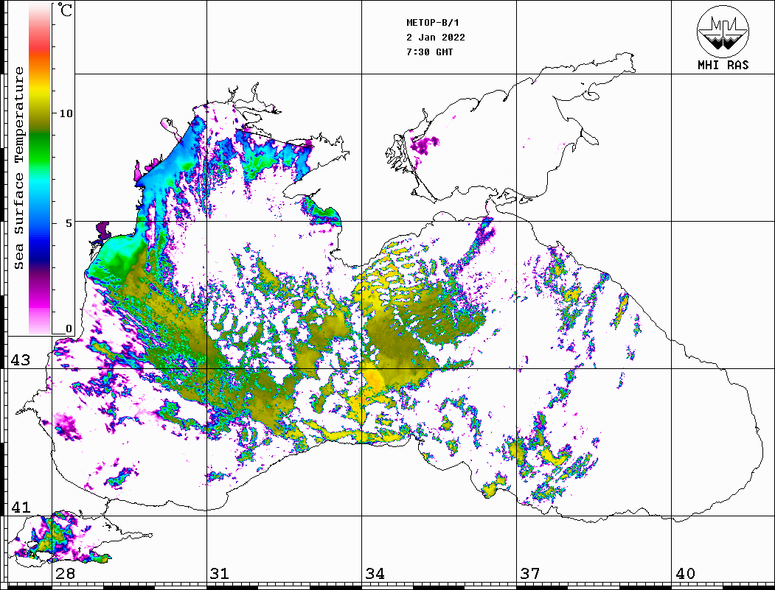Click latitude label '41'
The height and width of the screenshot is (590, 775).
(x=20, y=507)
